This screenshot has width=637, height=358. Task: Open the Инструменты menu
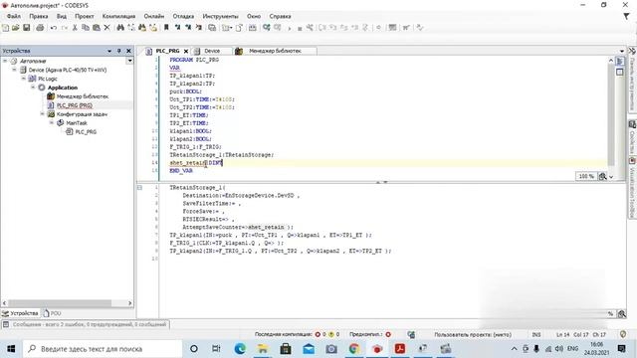(x=220, y=17)
